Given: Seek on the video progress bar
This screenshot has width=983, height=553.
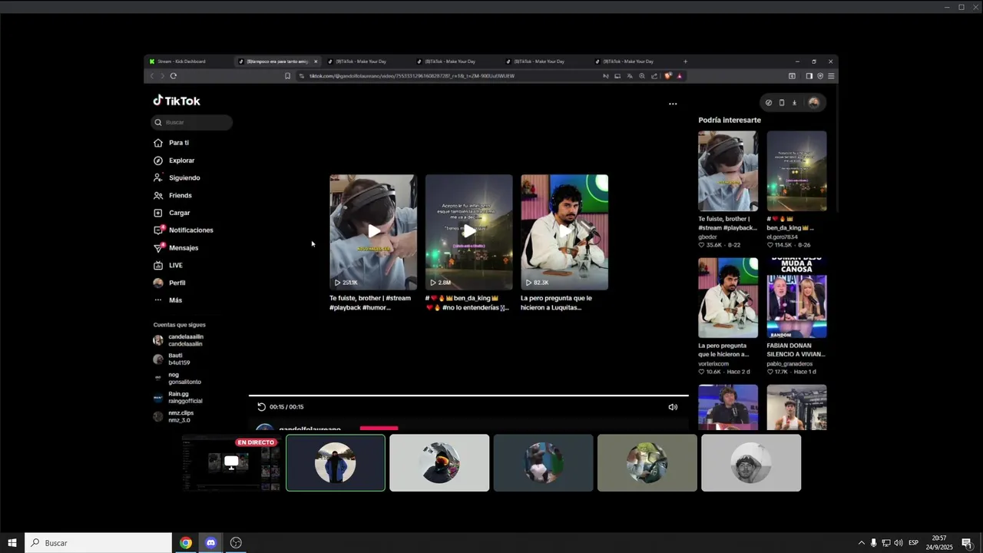Looking at the screenshot, I should pyautogui.click(x=468, y=396).
